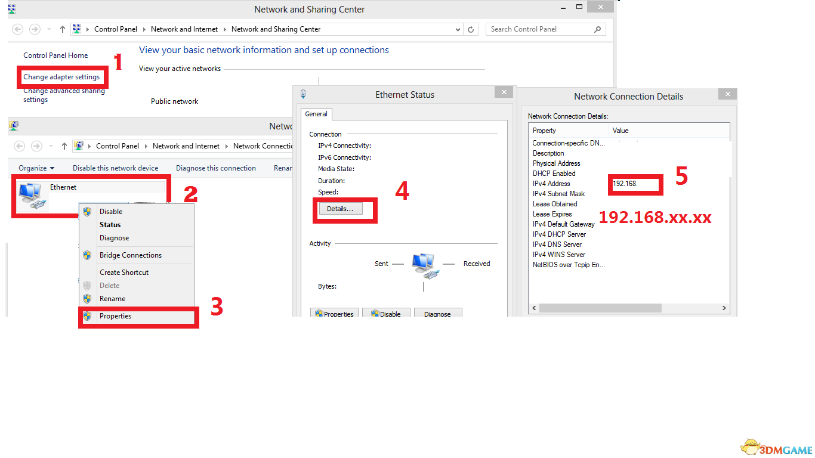Expand Network and Internet breadcrumb chevron, top
The height and width of the screenshot is (458, 815).
coord(225,29)
